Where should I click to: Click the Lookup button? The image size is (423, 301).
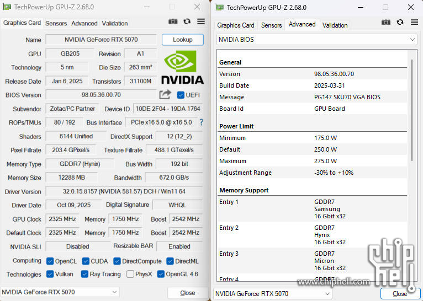click(182, 40)
